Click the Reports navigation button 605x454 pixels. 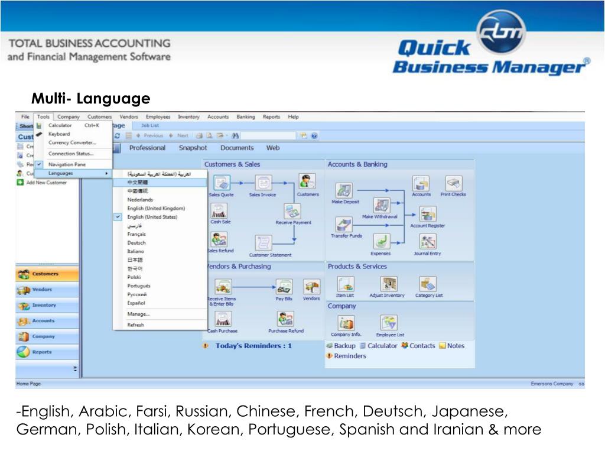pyautogui.click(x=47, y=352)
